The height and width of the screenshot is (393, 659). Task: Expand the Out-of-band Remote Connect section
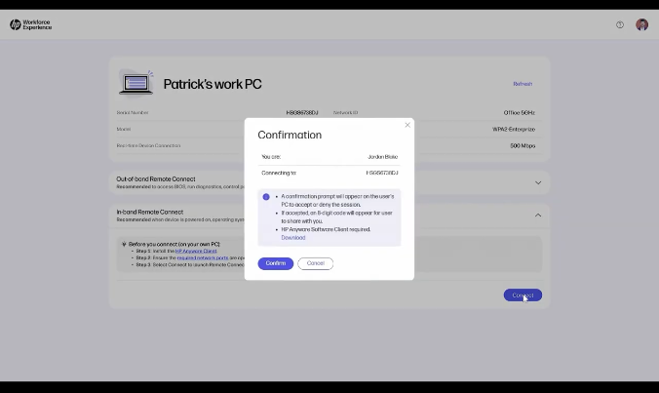coord(538,182)
